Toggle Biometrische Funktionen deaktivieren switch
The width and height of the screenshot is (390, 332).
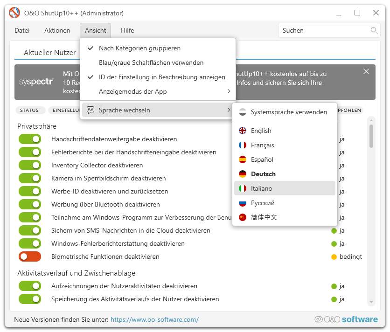(30, 256)
